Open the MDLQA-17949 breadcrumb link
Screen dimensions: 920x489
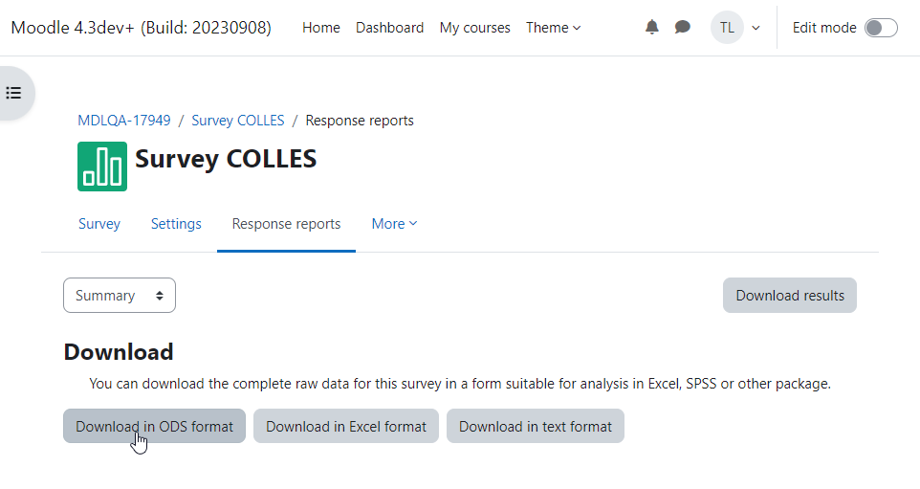(124, 121)
